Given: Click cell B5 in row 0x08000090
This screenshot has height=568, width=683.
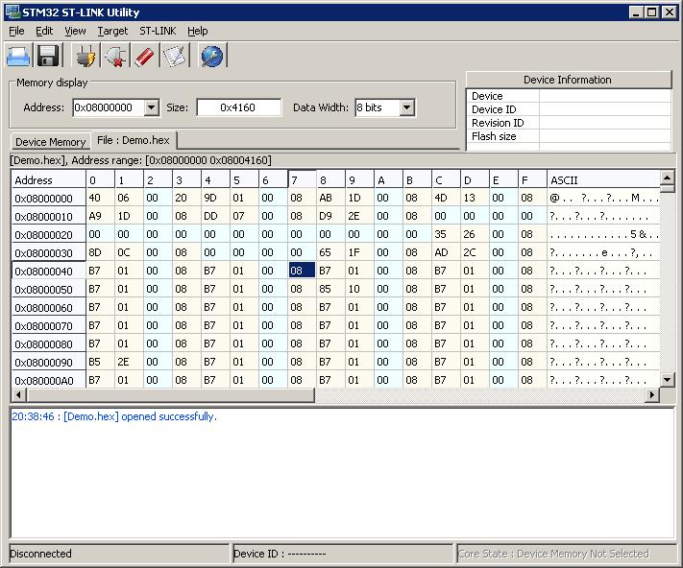Looking at the screenshot, I should (100, 362).
